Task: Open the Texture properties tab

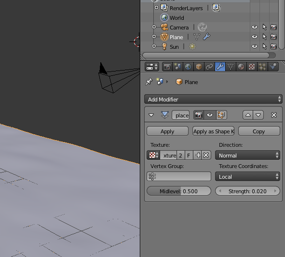Action: pyautogui.click(x=252, y=67)
